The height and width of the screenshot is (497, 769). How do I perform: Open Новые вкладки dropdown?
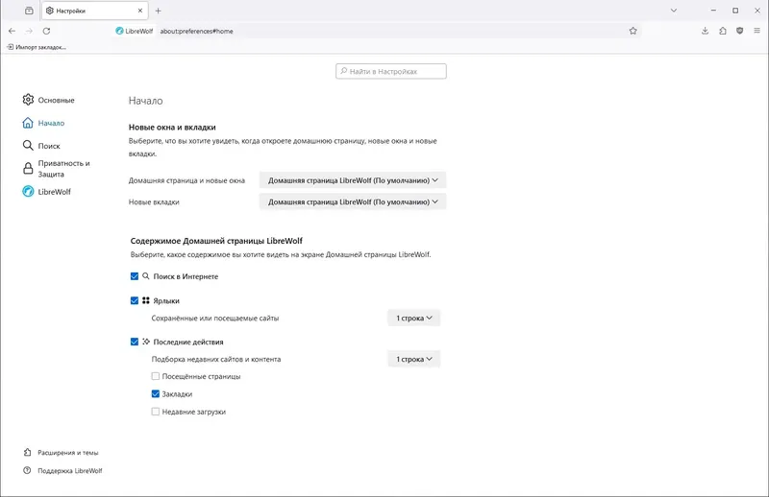coord(353,201)
